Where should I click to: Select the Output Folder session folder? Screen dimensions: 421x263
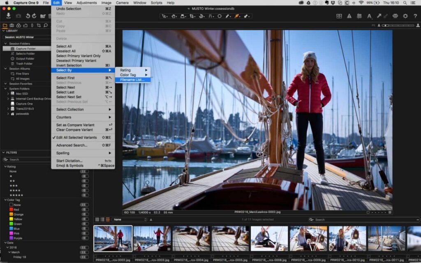click(x=25, y=59)
